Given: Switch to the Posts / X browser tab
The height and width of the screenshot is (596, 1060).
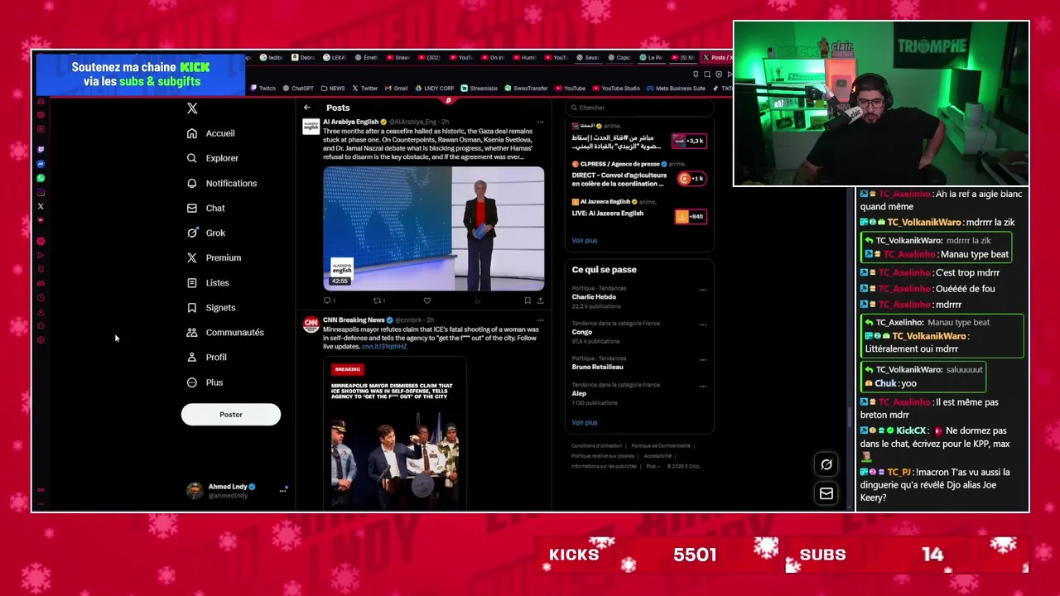Looking at the screenshot, I should click(x=715, y=58).
